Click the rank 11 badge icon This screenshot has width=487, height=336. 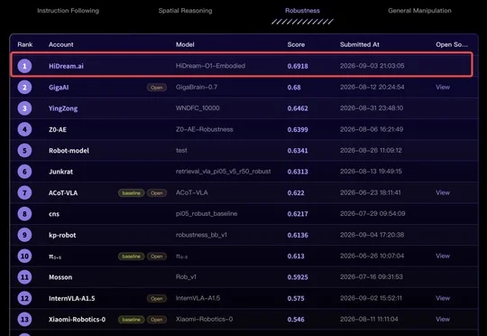24,277
